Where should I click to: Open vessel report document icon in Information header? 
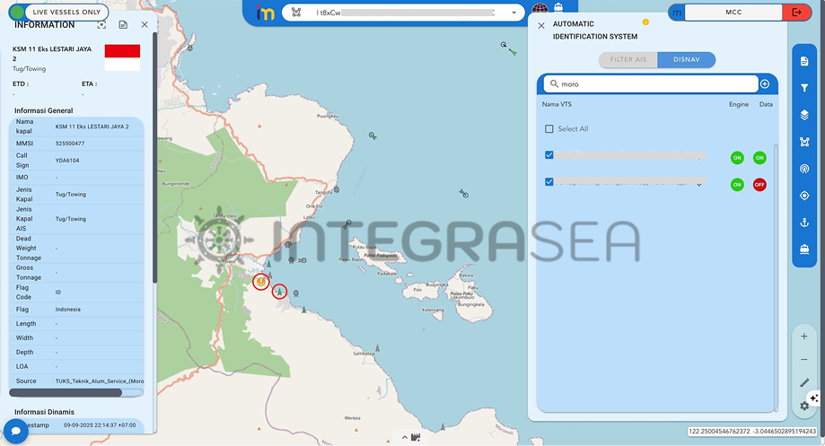click(x=123, y=25)
